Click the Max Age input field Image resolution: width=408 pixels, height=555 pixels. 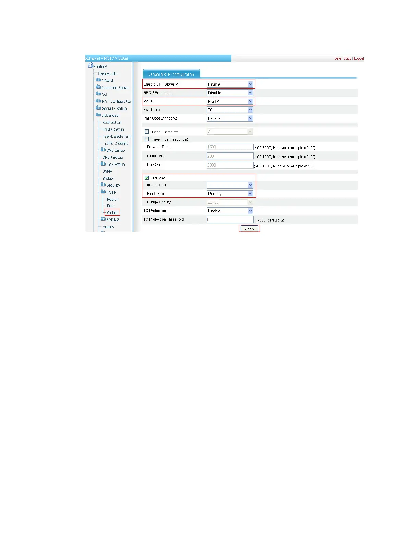click(230, 165)
